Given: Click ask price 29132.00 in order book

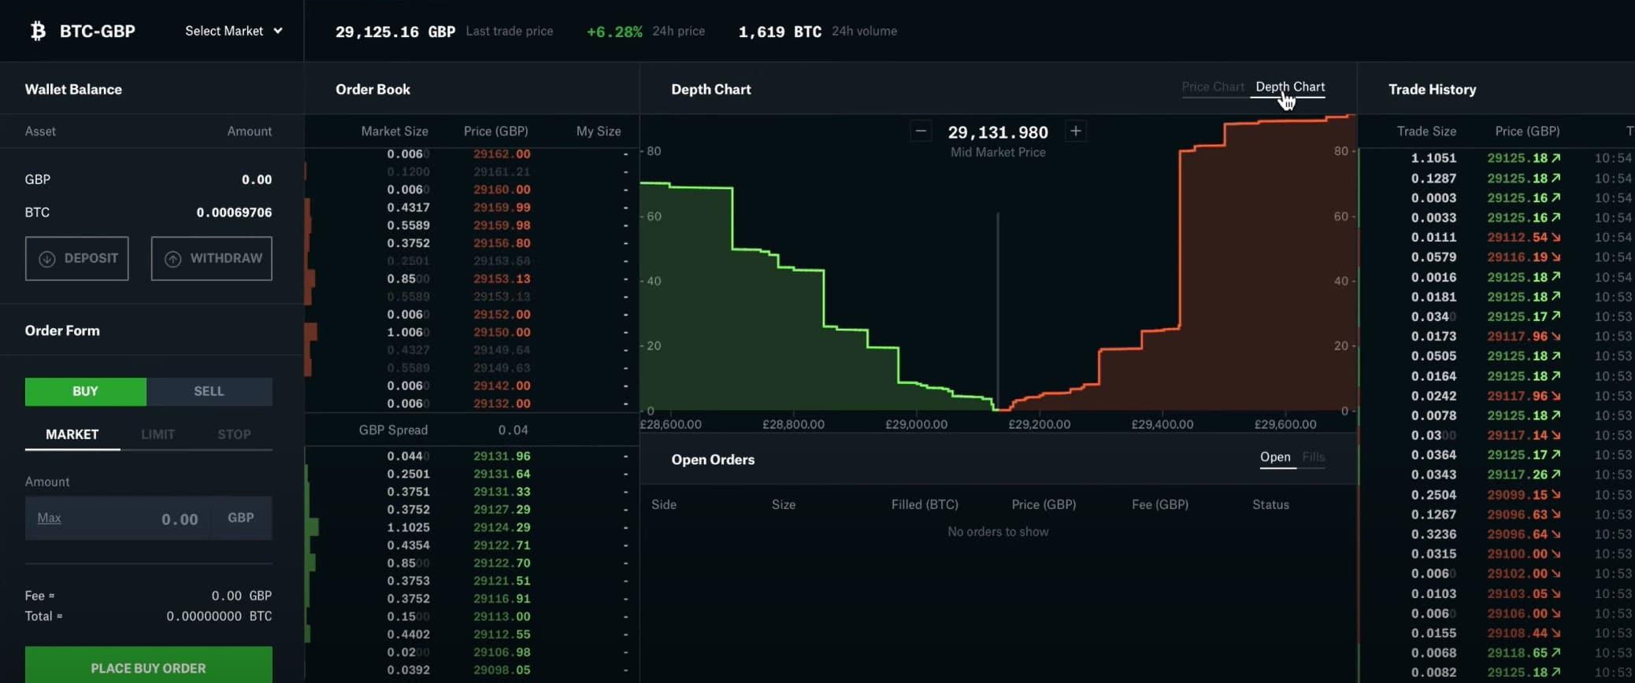Looking at the screenshot, I should tap(502, 404).
